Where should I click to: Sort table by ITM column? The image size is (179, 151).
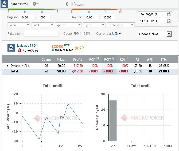pos(164,60)
